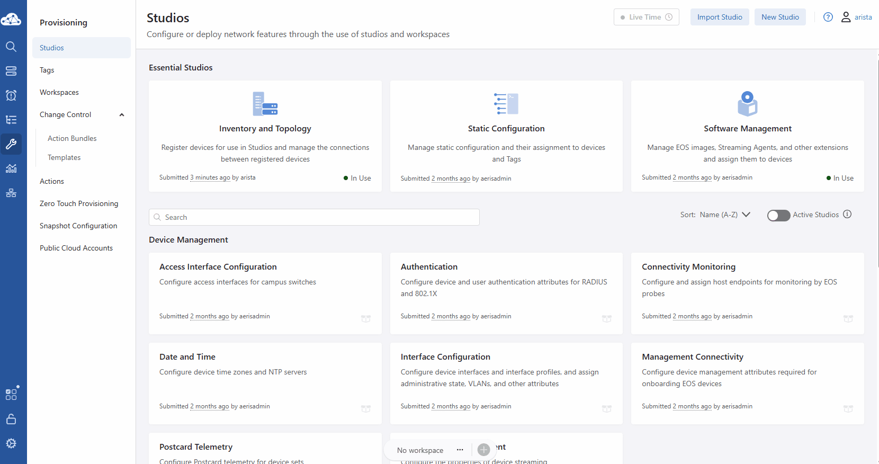Open the No workspace selector

point(420,450)
